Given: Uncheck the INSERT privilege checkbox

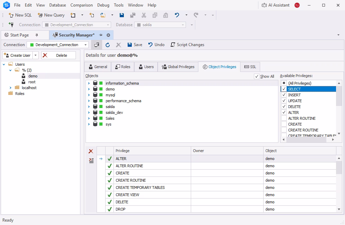Looking at the screenshot, I should point(284,95).
